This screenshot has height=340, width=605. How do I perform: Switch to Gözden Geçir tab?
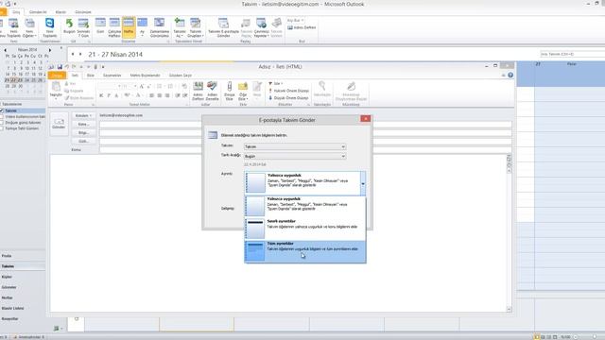[x=181, y=76]
